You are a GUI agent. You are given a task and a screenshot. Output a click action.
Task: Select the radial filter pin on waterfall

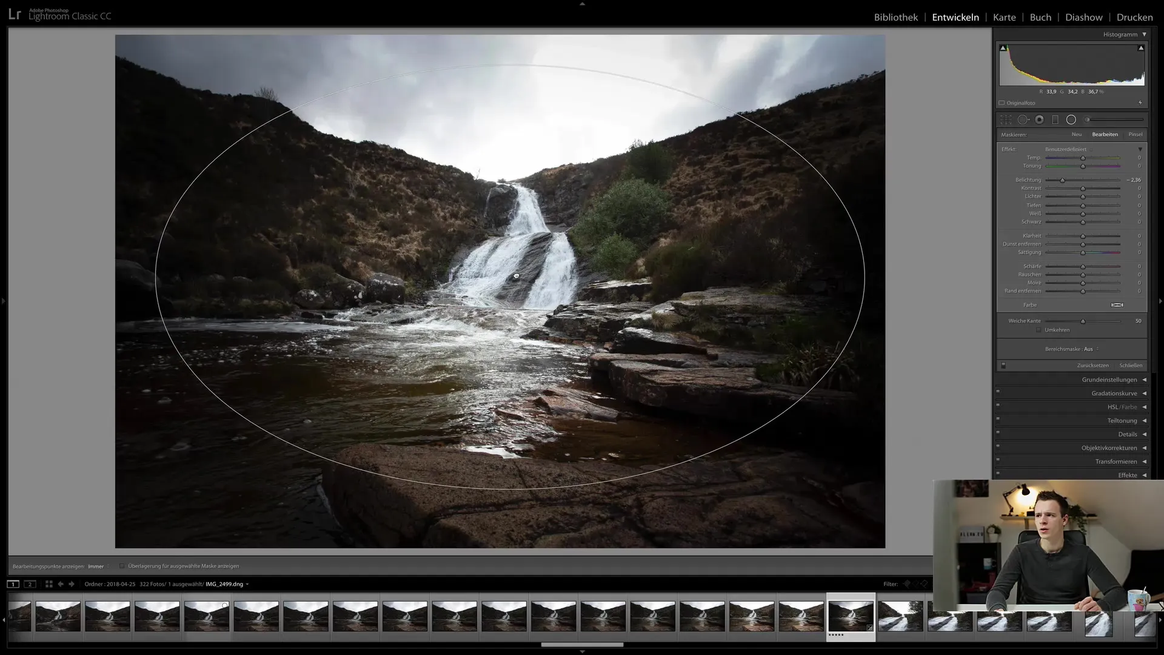click(516, 276)
